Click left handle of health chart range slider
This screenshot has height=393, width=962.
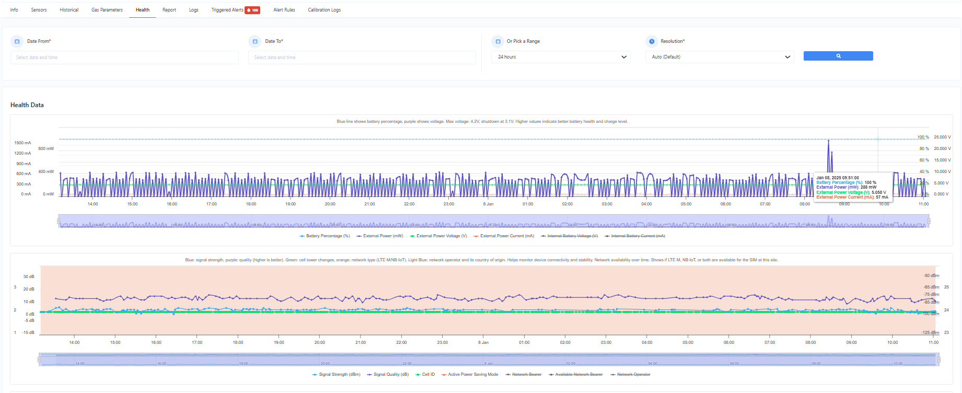pos(59,222)
